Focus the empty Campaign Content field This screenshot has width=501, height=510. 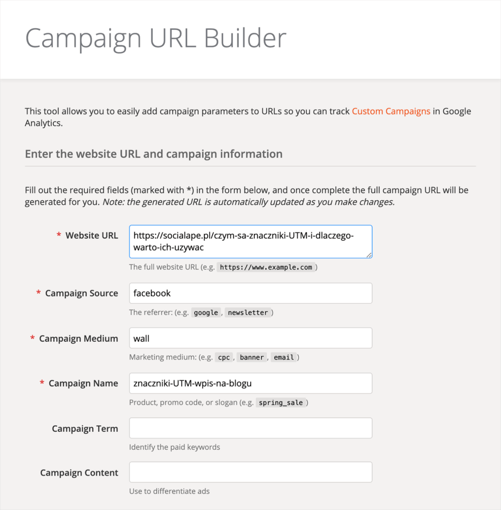click(250, 472)
